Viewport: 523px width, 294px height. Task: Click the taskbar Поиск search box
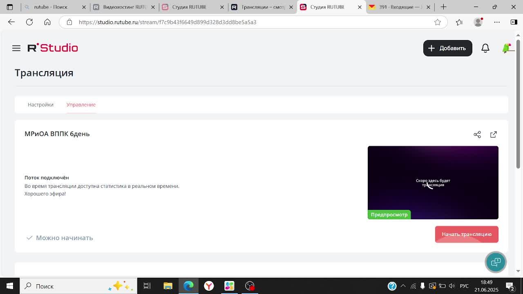point(78,286)
